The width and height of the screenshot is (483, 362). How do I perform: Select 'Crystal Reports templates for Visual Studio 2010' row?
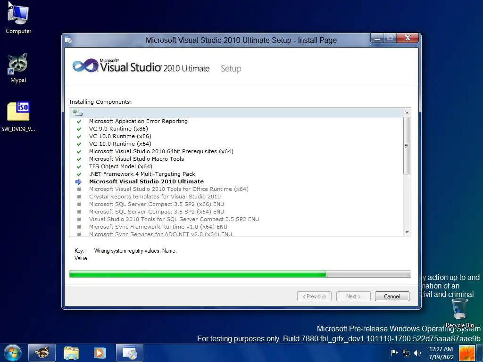pos(155,197)
